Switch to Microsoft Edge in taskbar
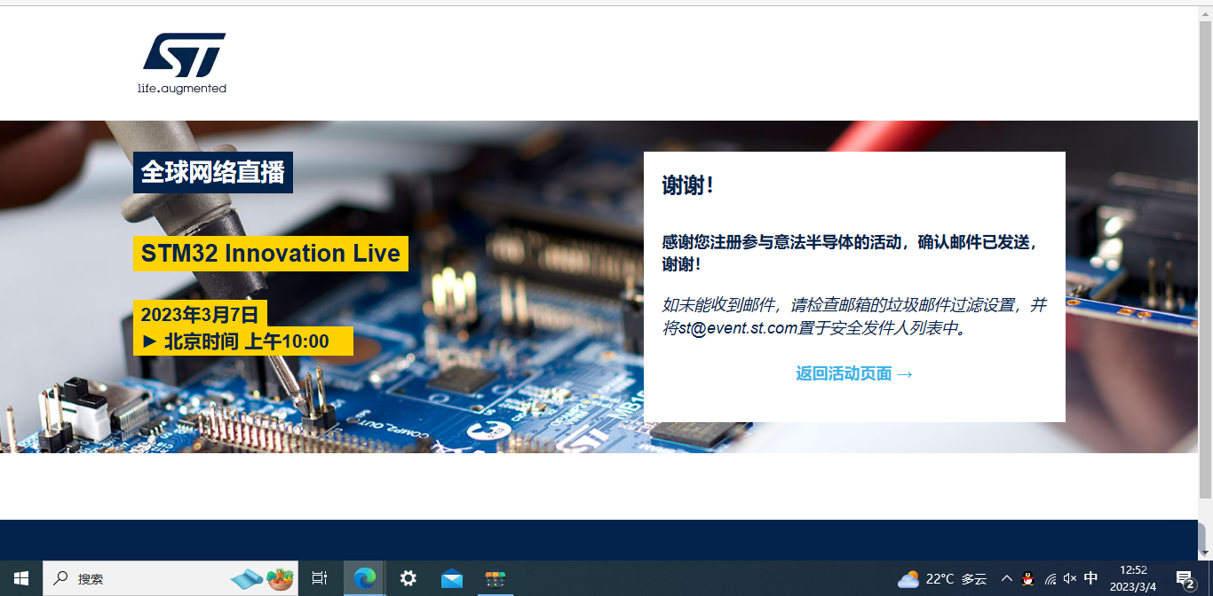The image size is (1213, 596). (x=364, y=578)
